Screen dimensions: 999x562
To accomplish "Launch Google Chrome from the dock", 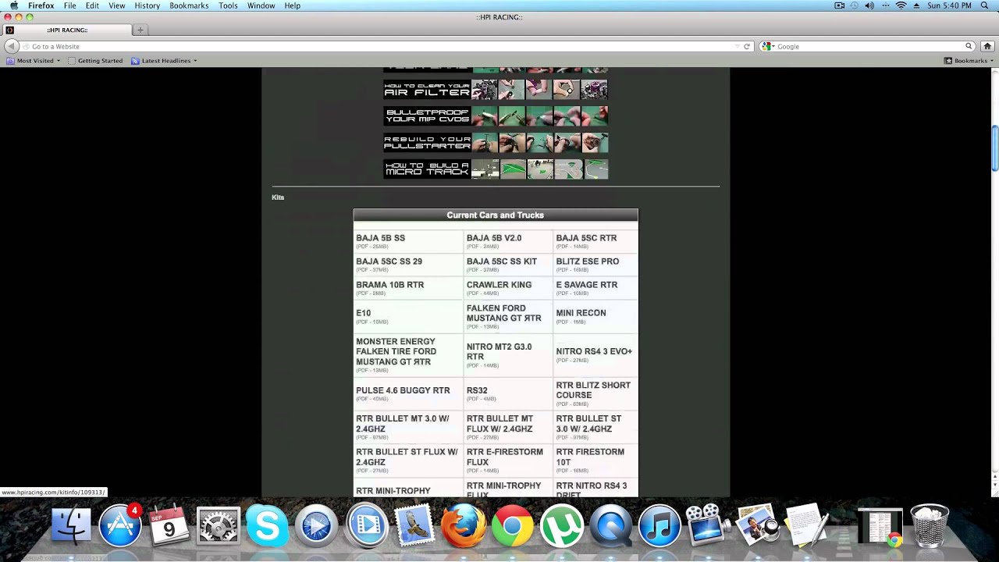I will coord(513,525).
